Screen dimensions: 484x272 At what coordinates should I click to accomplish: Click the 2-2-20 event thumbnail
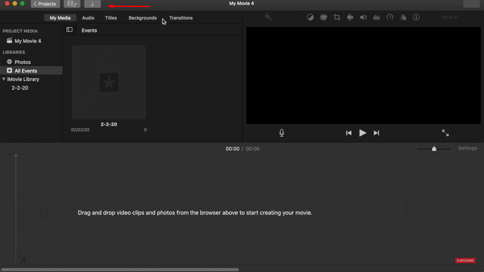[x=109, y=82]
